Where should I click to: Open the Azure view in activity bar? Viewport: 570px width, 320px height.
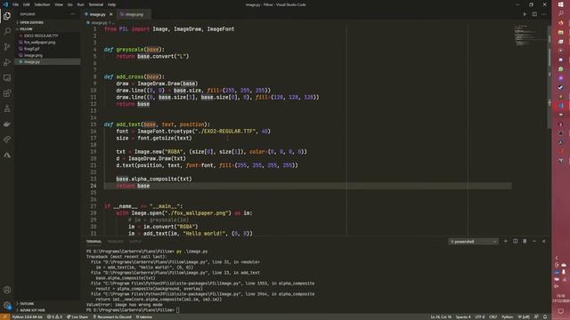[7, 155]
